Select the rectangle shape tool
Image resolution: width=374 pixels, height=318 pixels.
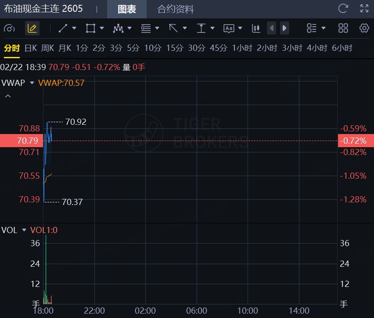coord(90,28)
